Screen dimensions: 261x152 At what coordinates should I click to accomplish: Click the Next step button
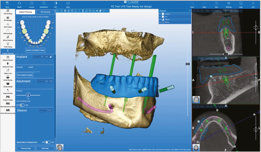45,148
